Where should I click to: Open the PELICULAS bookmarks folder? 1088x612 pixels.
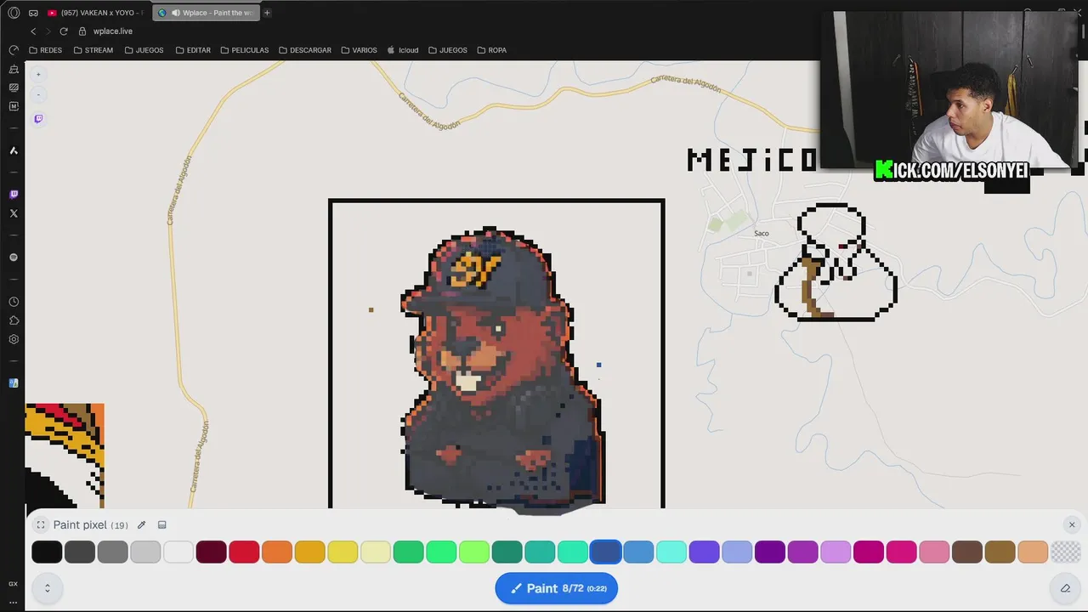[245, 50]
